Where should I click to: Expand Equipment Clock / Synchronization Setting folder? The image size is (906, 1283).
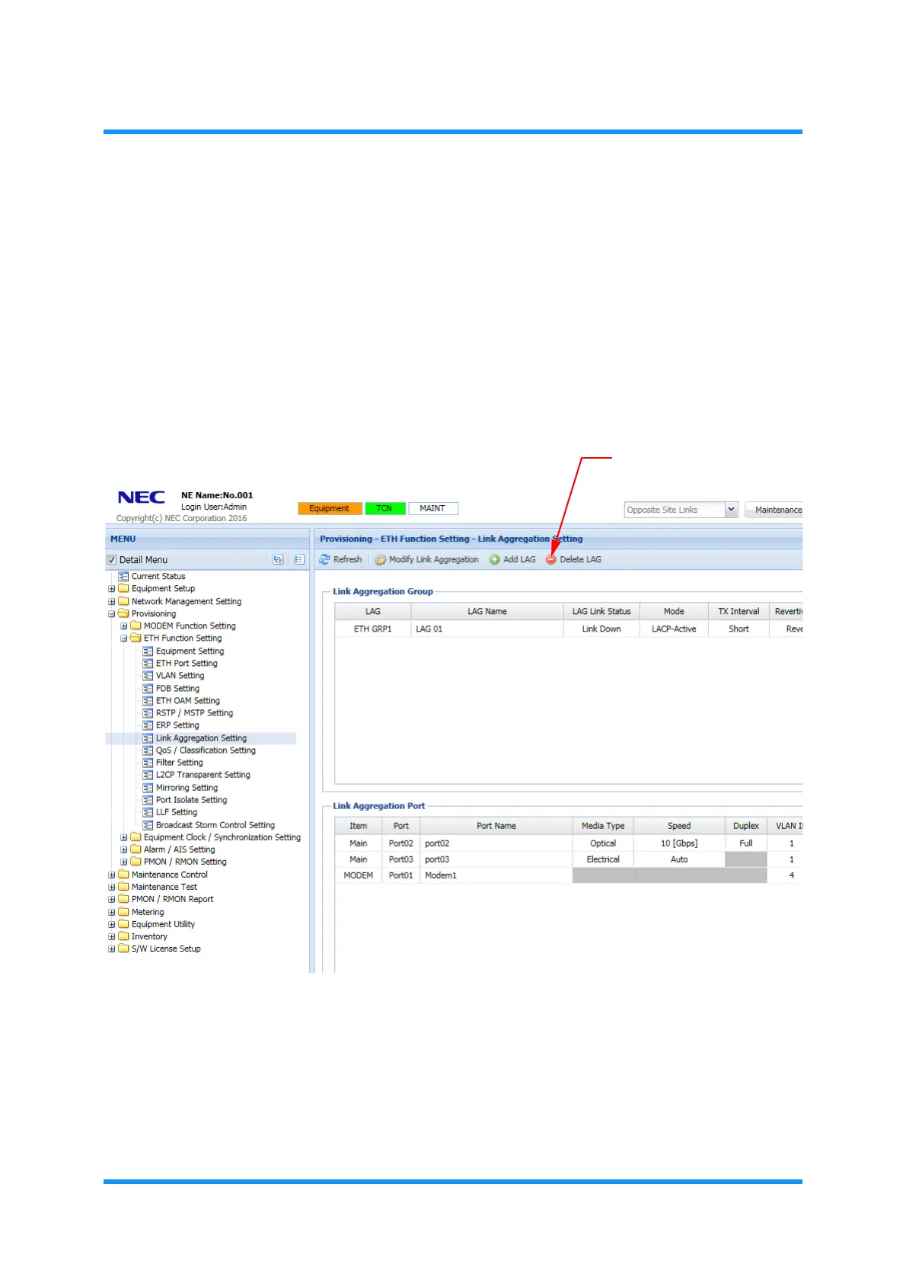124,837
